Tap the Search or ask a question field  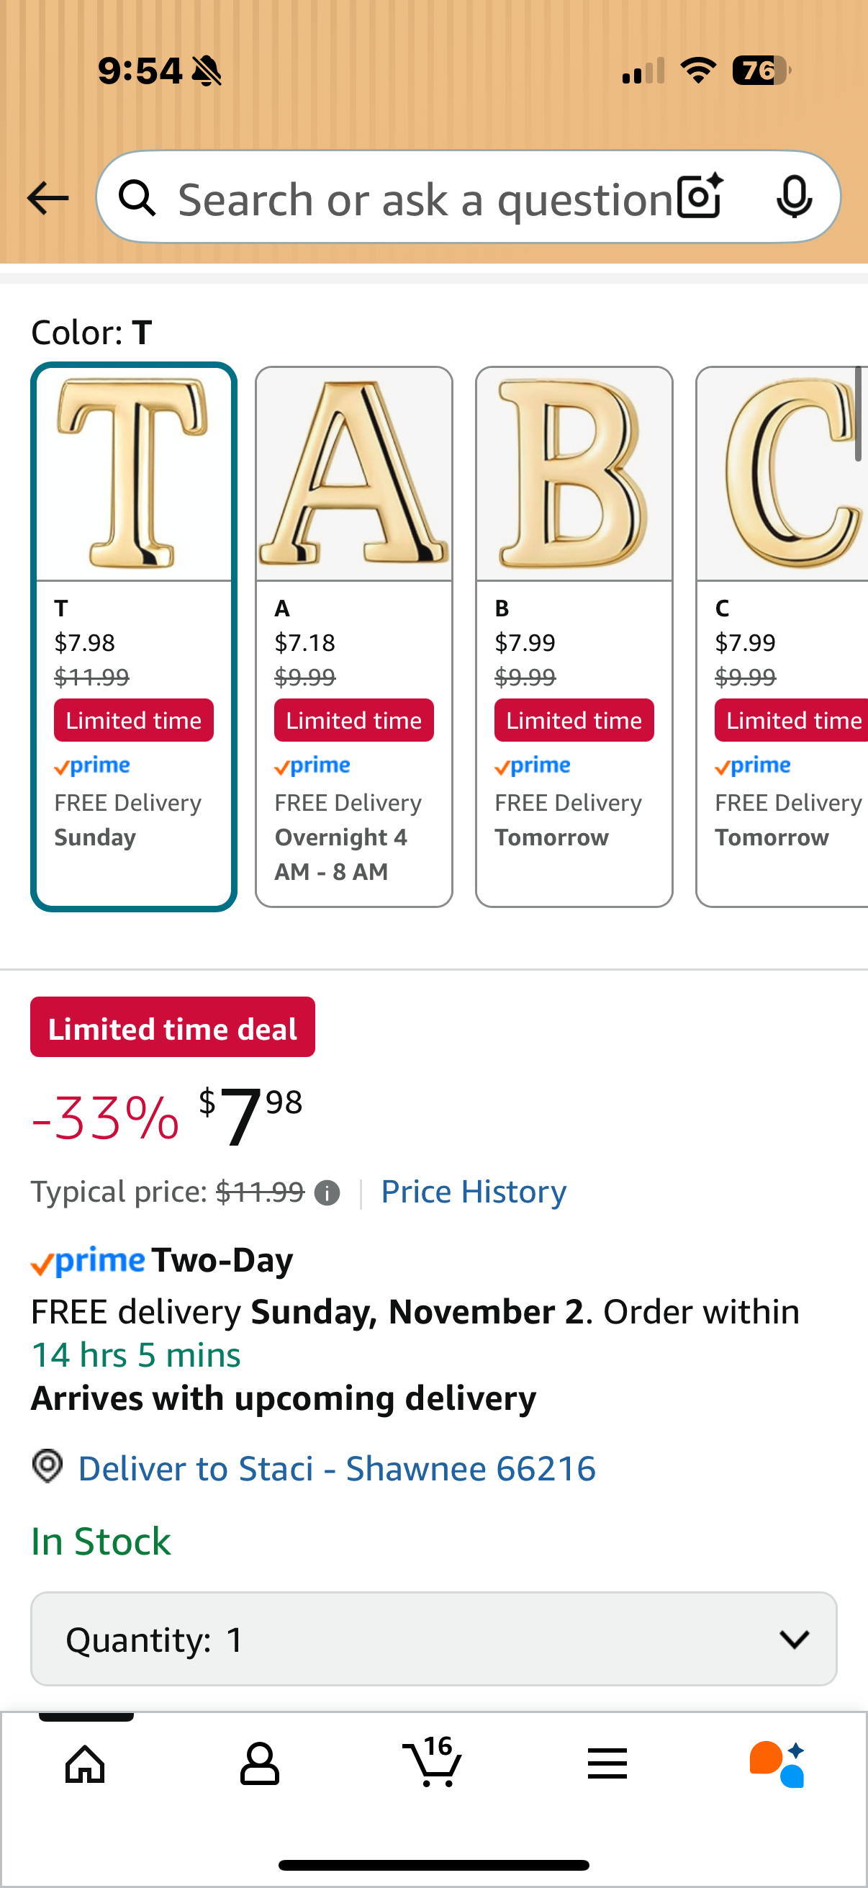(x=410, y=197)
